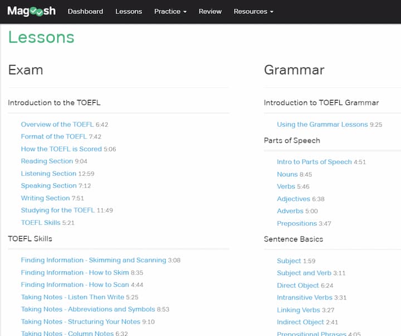The width and height of the screenshot is (401, 336).
Task: Click the Parts of Speech subheading
Action: [x=292, y=141]
